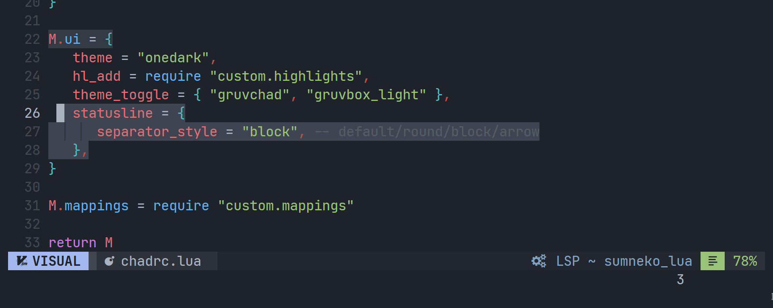Select the chadrc.lua buffer label
The width and height of the screenshot is (773, 308).
pos(161,261)
